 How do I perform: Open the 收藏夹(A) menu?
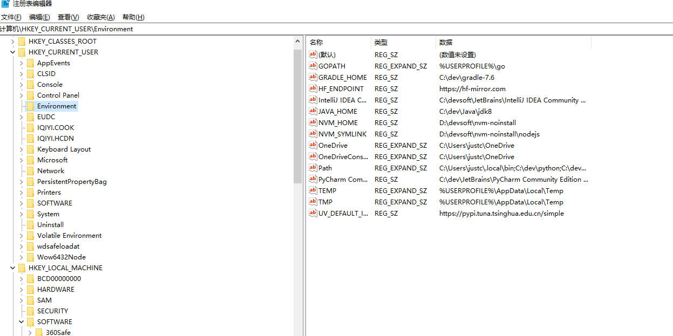[101, 17]
